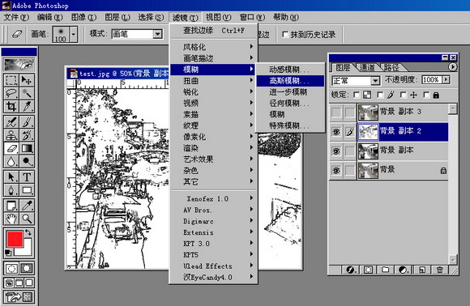This screenshot has width=470, height=306.
Task: Click the Create new layer icon
Action: 422,270
